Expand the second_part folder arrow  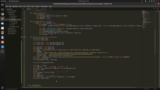tap(8, 32)
